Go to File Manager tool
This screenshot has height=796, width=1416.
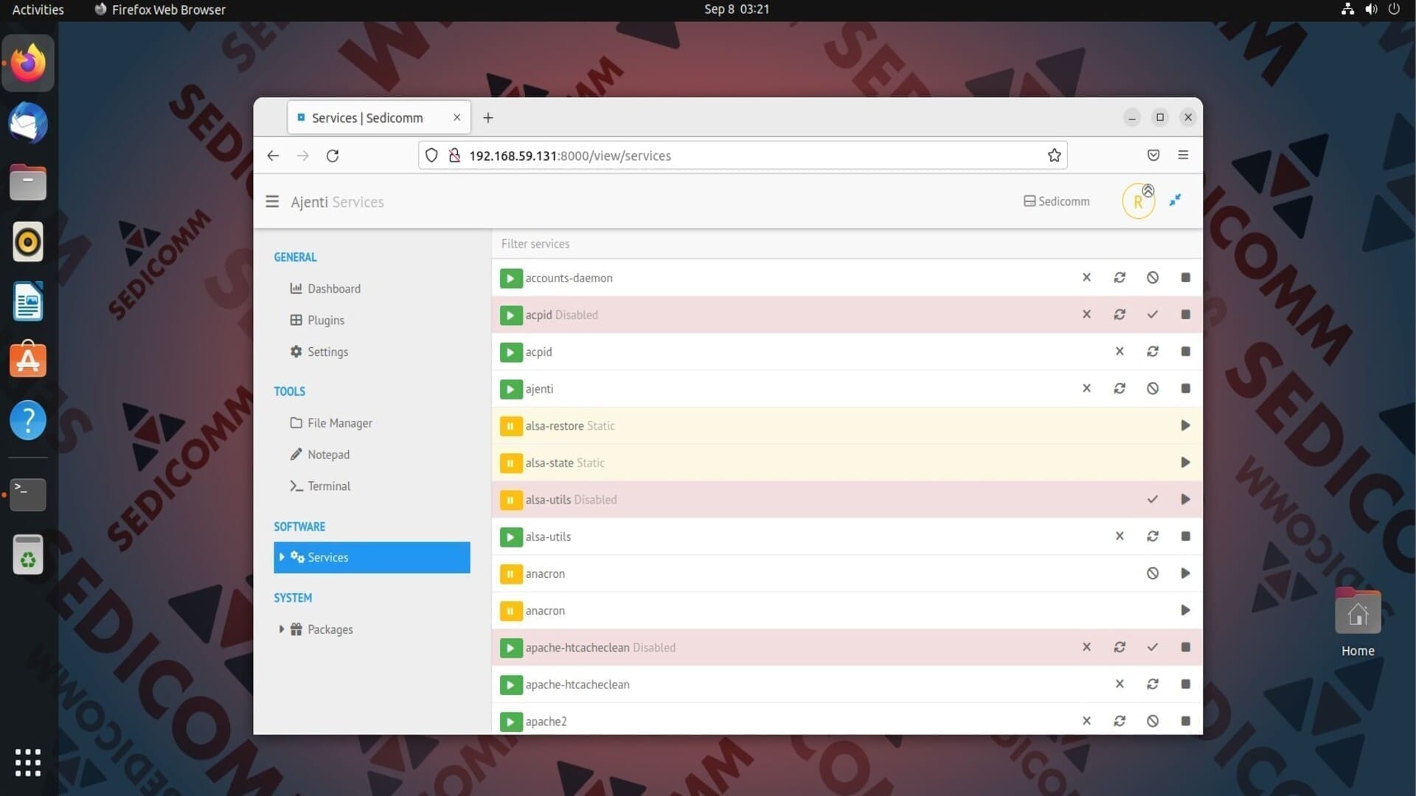[x=339, y=423]
